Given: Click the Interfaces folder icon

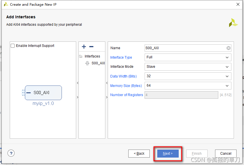Looking at the screenshot, I should (81, 56).
